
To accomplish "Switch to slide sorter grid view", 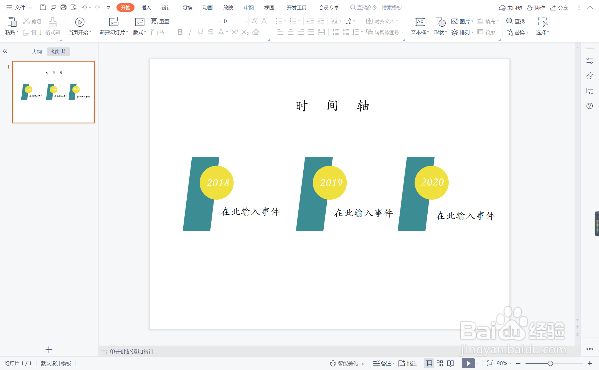I will click(x=440, y=363).
